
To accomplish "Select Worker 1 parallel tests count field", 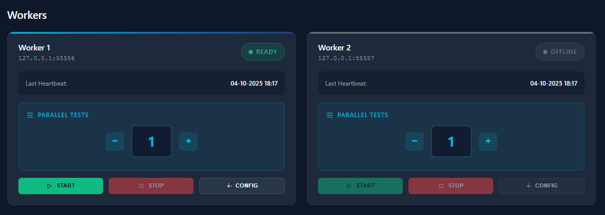I will 152,142.
